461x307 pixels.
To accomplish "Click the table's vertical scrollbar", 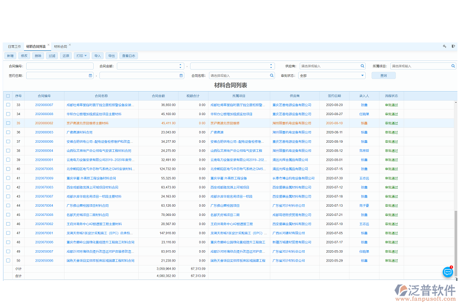I will pyautogui.click(x=454, y=179).
